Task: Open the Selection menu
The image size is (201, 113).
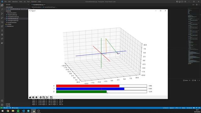Action: click(x=15, y=2)
